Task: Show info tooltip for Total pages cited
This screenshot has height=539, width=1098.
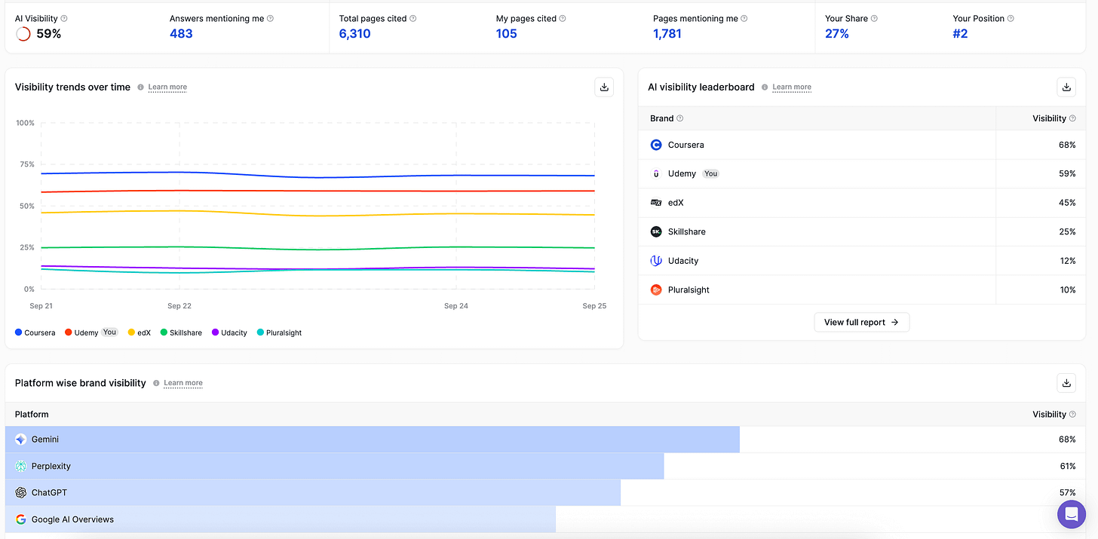Action: 413,18
